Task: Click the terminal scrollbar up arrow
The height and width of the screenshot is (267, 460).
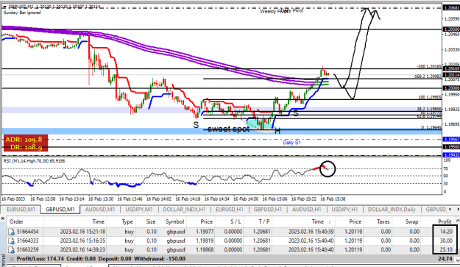Action: [x=458, y=221]
